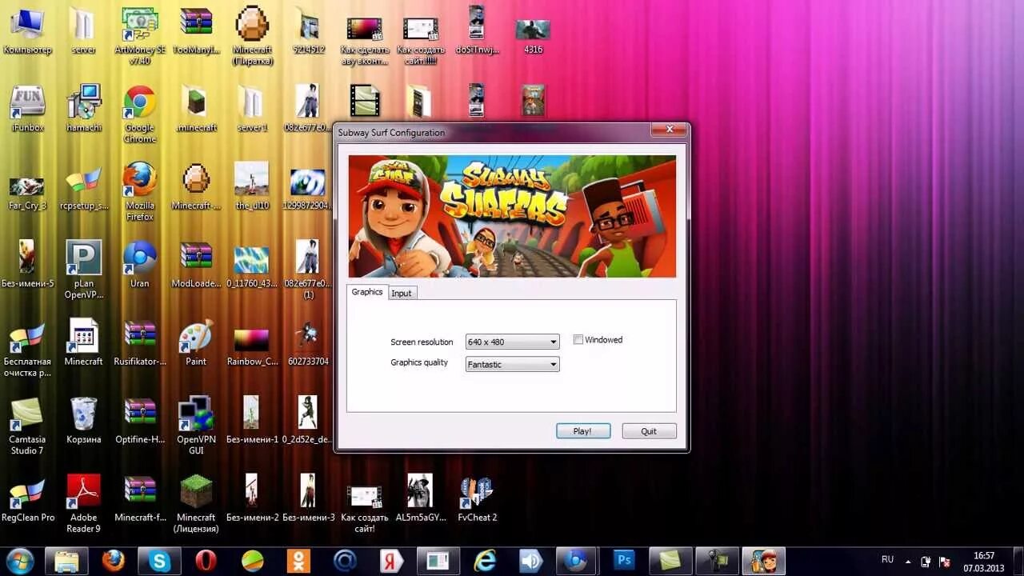Open the Screen resolution dropdown
Image resolution: width=1024 pixels, height=576 pixels.
point(512,342)
